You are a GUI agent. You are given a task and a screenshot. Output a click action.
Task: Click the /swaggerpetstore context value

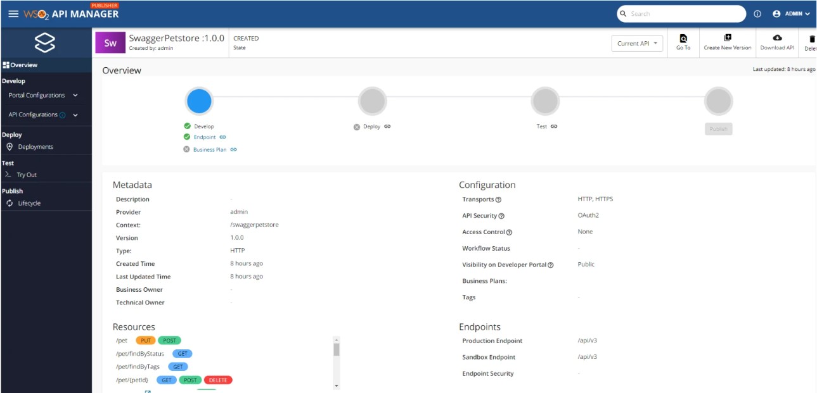pos(254,225)
